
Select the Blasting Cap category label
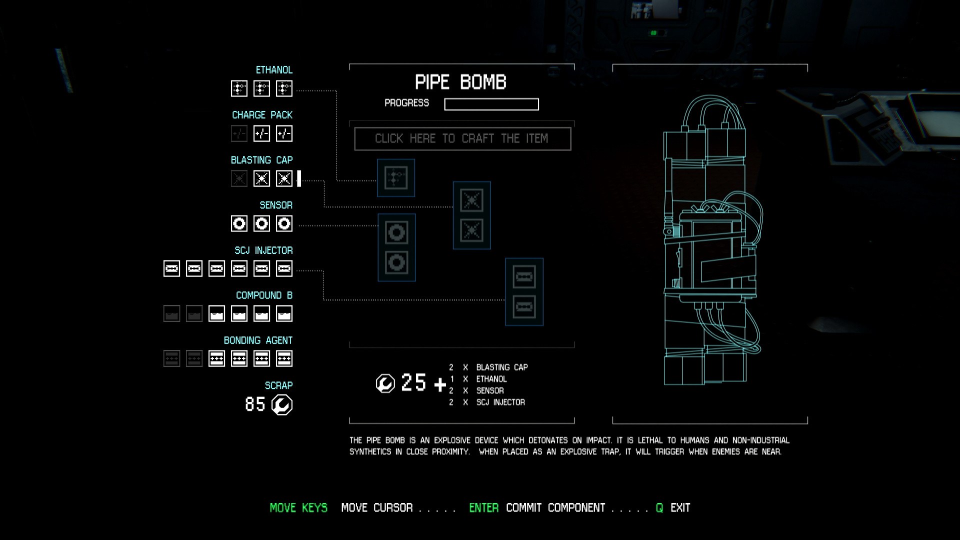tap(261, 160)
